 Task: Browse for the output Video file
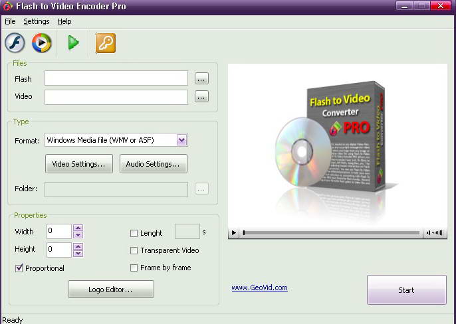pos(201,96)
